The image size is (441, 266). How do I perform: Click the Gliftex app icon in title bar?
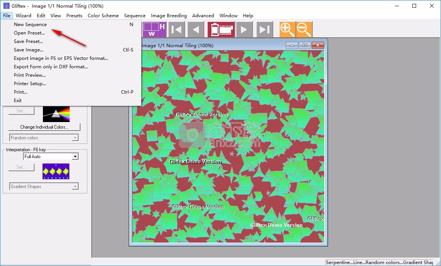click(x=6, y=6)
